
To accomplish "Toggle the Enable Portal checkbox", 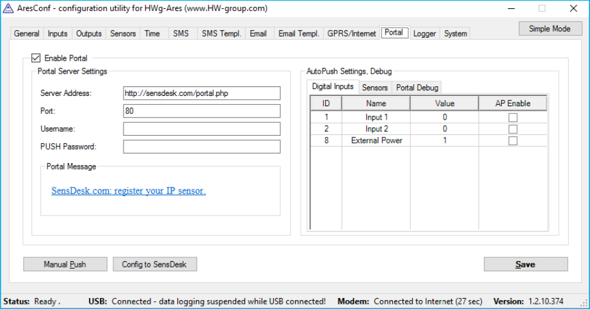I will [x=36, y=58].
